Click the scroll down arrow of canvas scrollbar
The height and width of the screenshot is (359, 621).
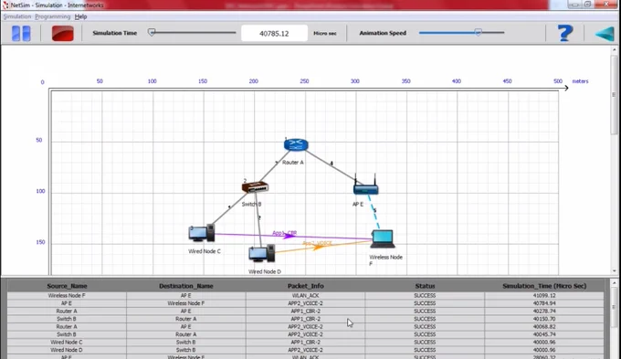[615, 271]
